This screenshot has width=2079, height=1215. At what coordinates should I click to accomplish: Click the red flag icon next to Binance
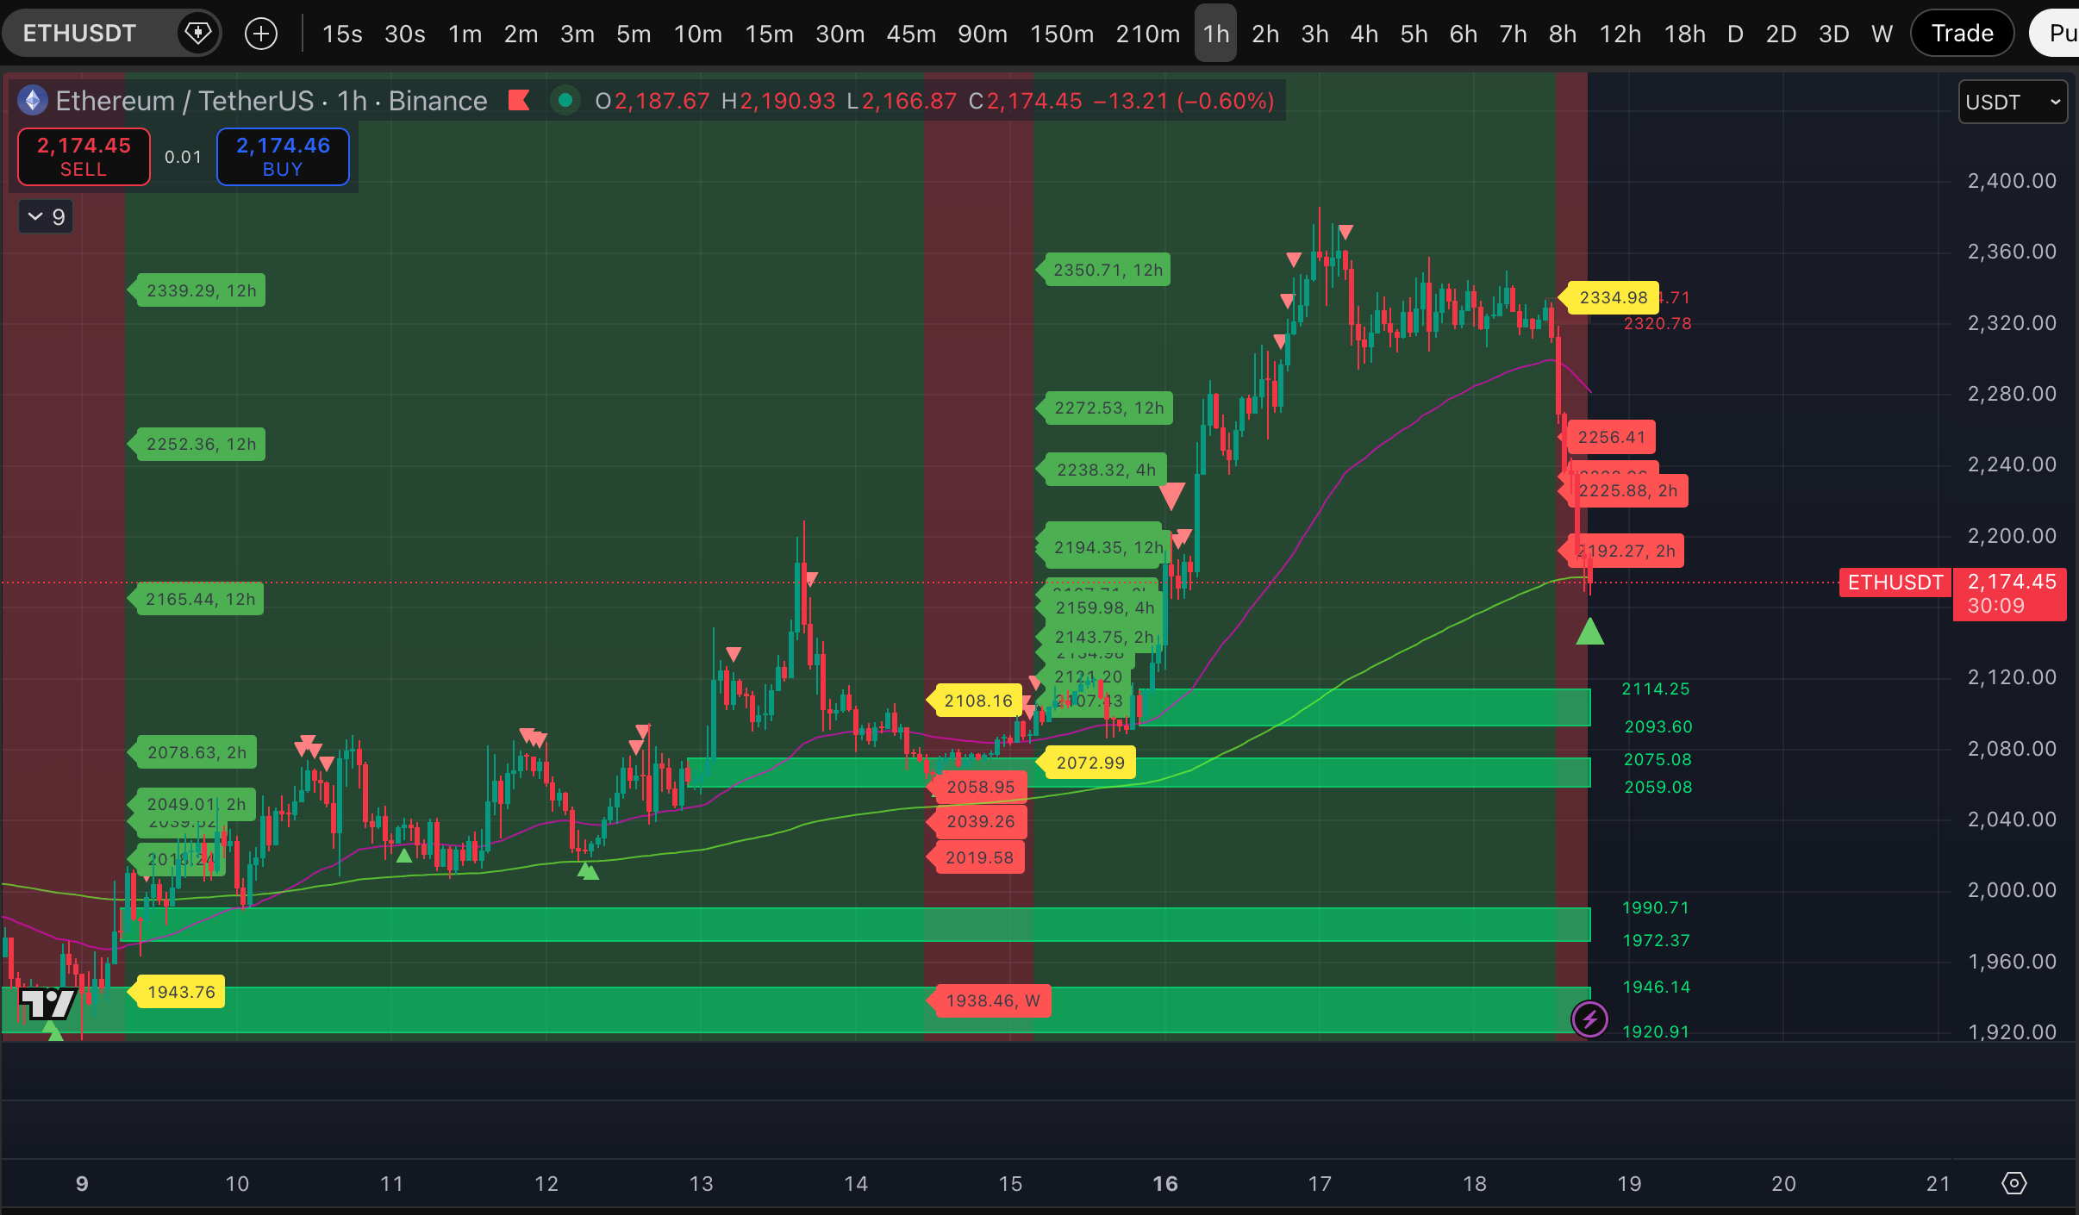point(519,101)
